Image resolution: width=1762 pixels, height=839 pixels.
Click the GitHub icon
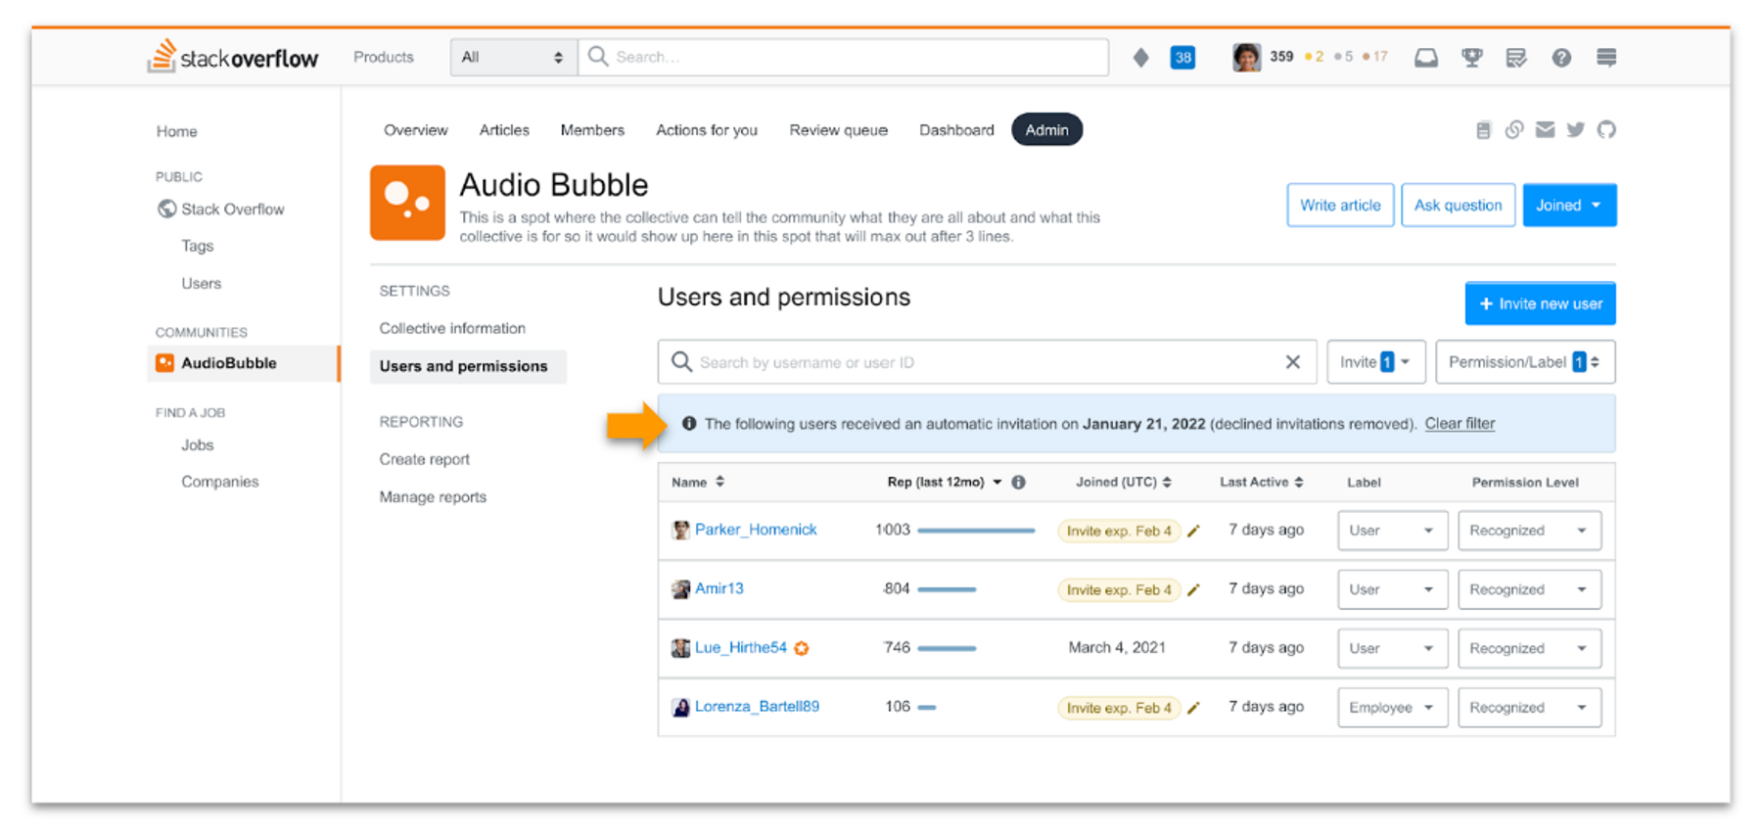(1606, 130)
